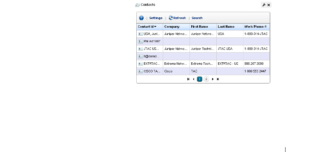The height and width of the screenshot is (152, 313).
Task: Sort by the Contact Id column header
Action: 150,27
